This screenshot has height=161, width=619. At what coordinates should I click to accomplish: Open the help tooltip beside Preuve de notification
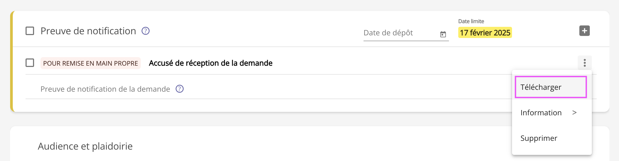point(146,31)
